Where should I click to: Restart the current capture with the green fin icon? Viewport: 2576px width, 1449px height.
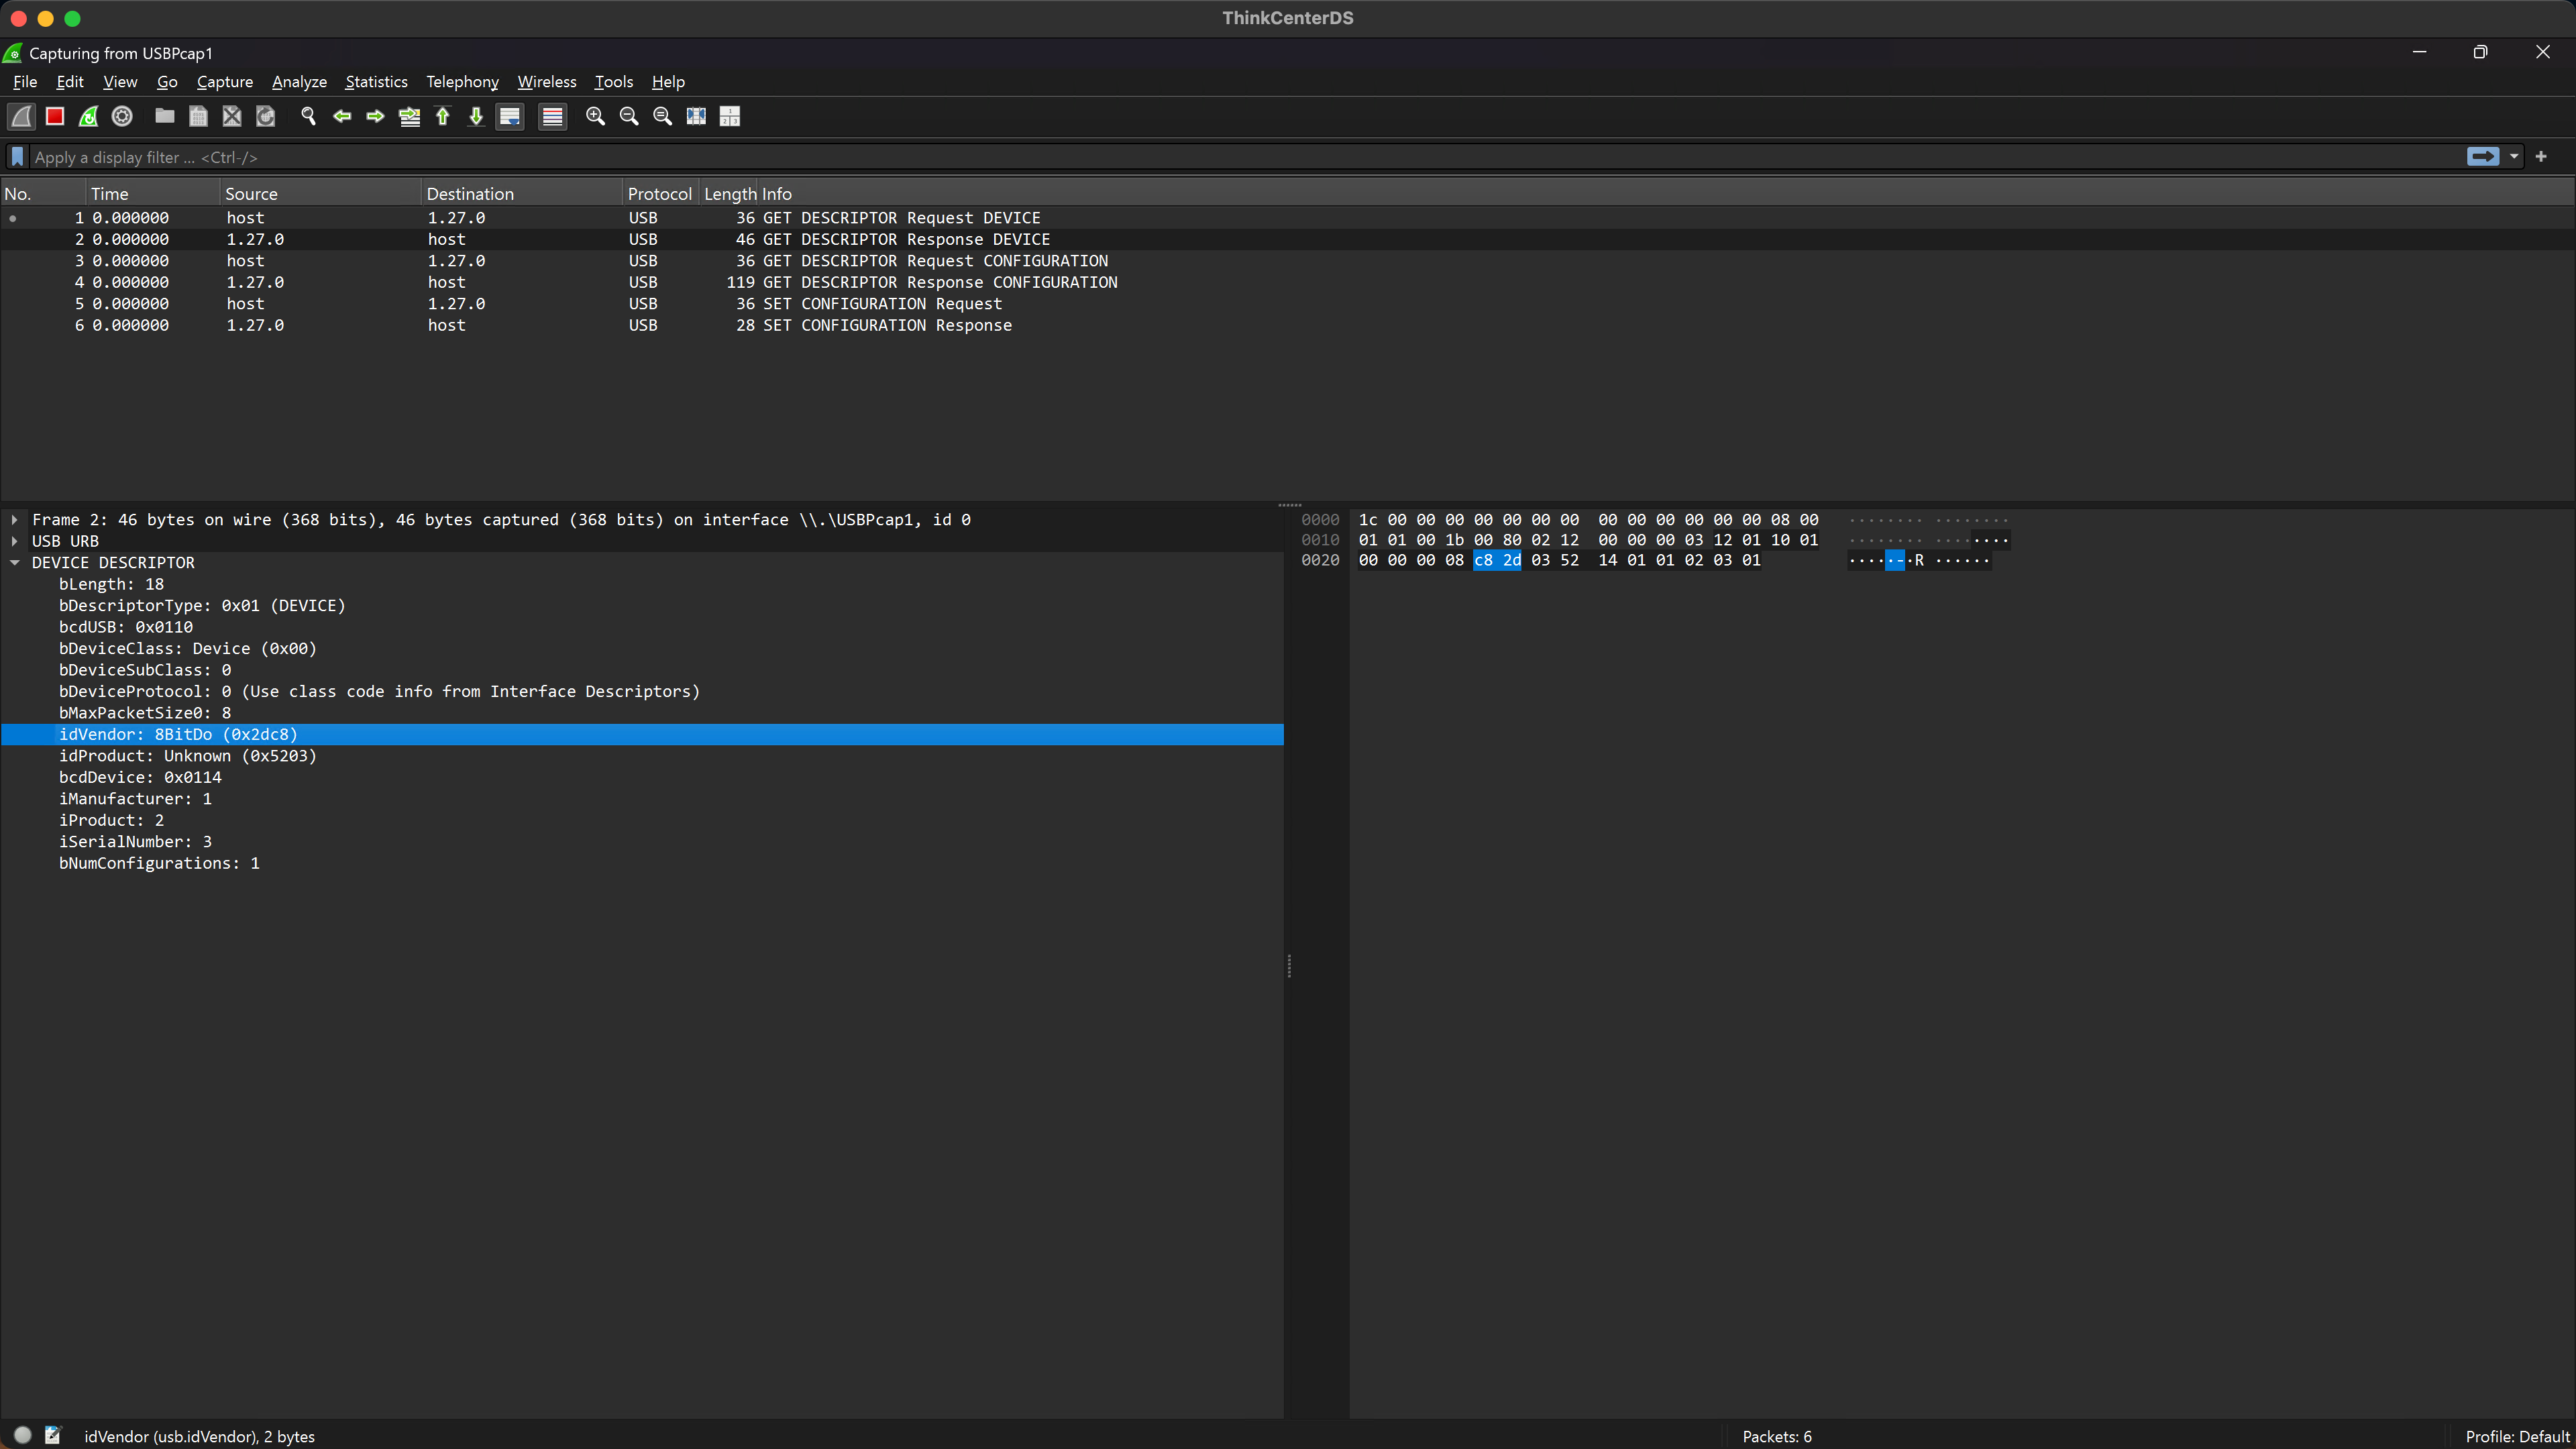pyautogui.click(x=89, y=116)
